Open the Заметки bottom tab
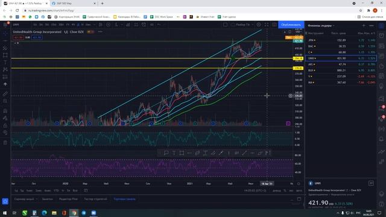 (x=47, y=199)
